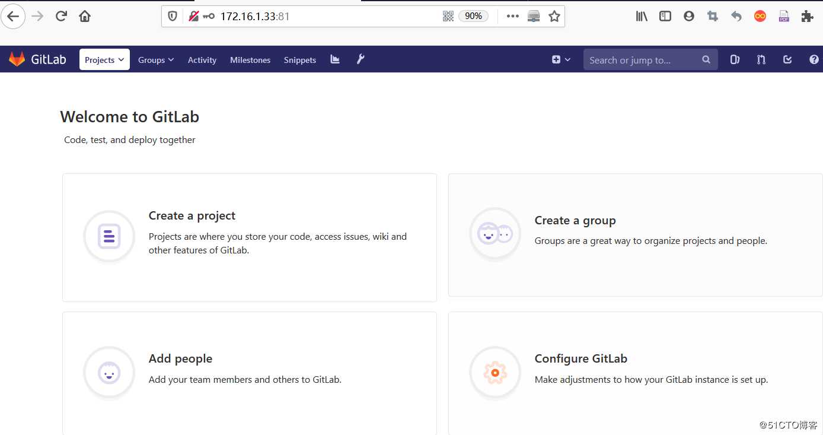
Task: Click the insecure connection lock icon
Action: [x=193, y=16]
